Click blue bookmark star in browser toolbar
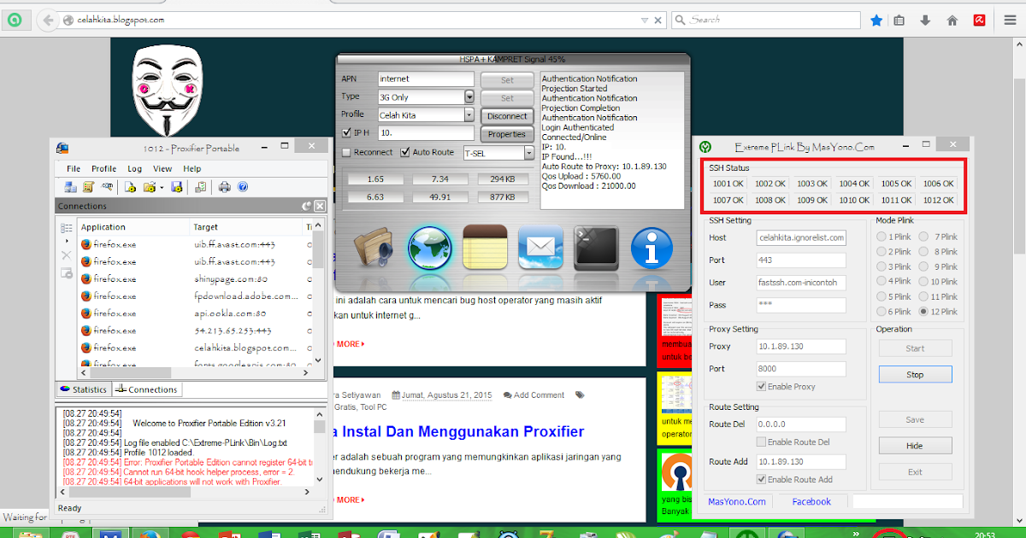The image size is (1026, 538). point(876,20)
